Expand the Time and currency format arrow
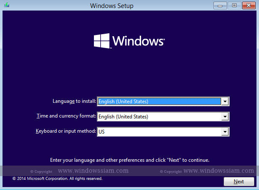 pos(225,117)
